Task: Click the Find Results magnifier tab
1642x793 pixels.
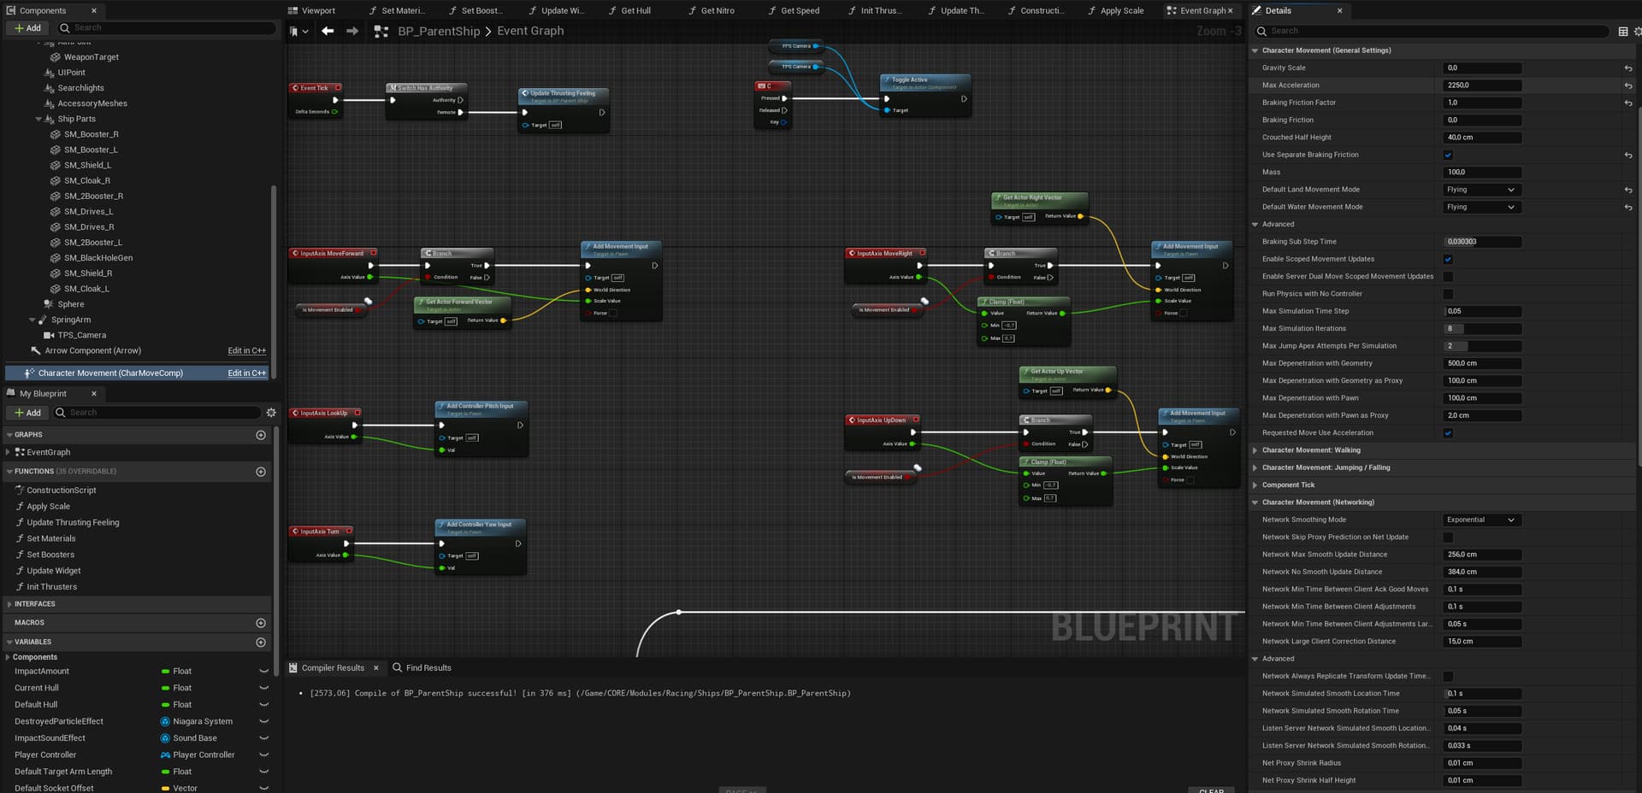Action: [x=422, y=668]
